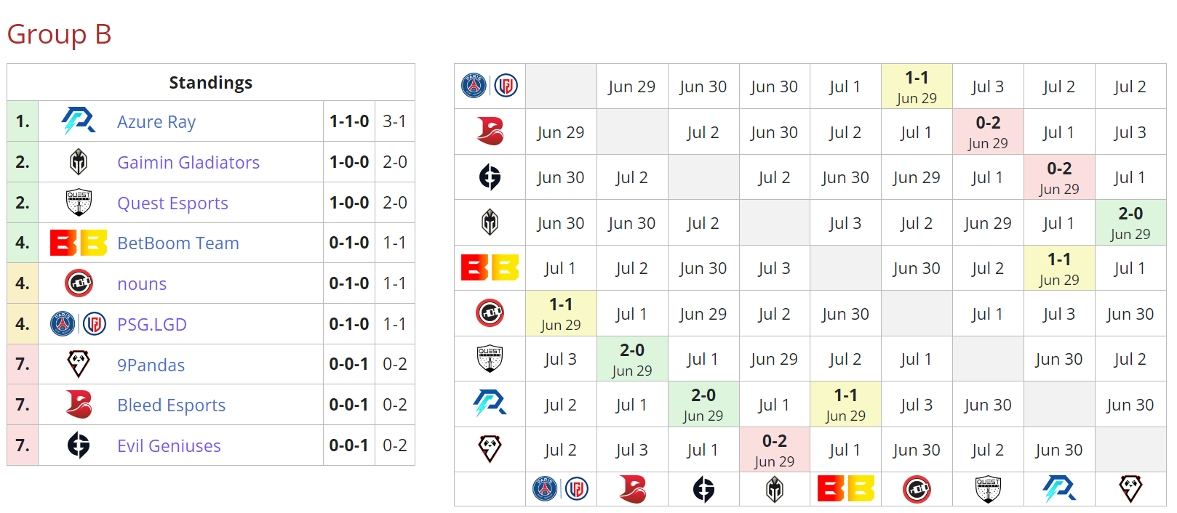Screen dimensions: 1177x513
Task: Open the Evil Geniuses team link
Action: pyautogui.click(x=169, y=445)
